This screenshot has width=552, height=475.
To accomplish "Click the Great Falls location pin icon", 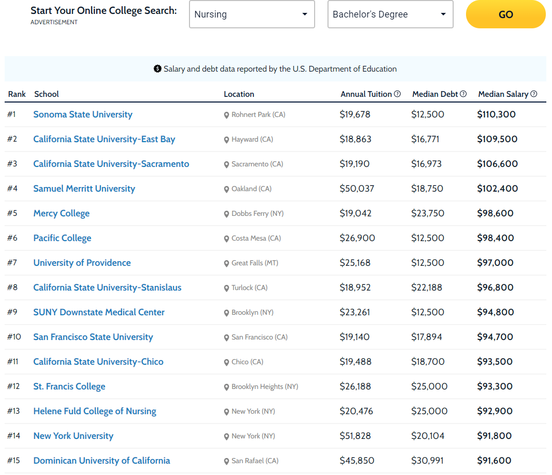I will (227, 263).
